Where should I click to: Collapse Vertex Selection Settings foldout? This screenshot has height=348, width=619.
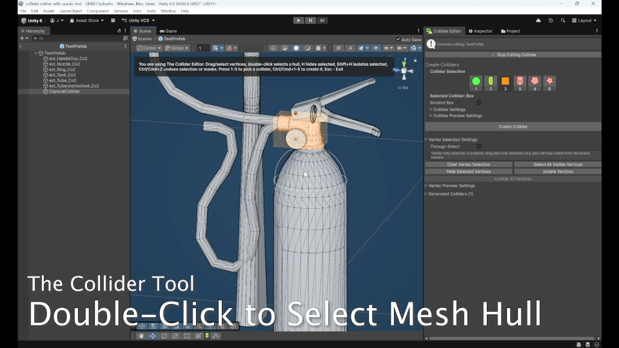pyautogui.click(x=426, y=140)
